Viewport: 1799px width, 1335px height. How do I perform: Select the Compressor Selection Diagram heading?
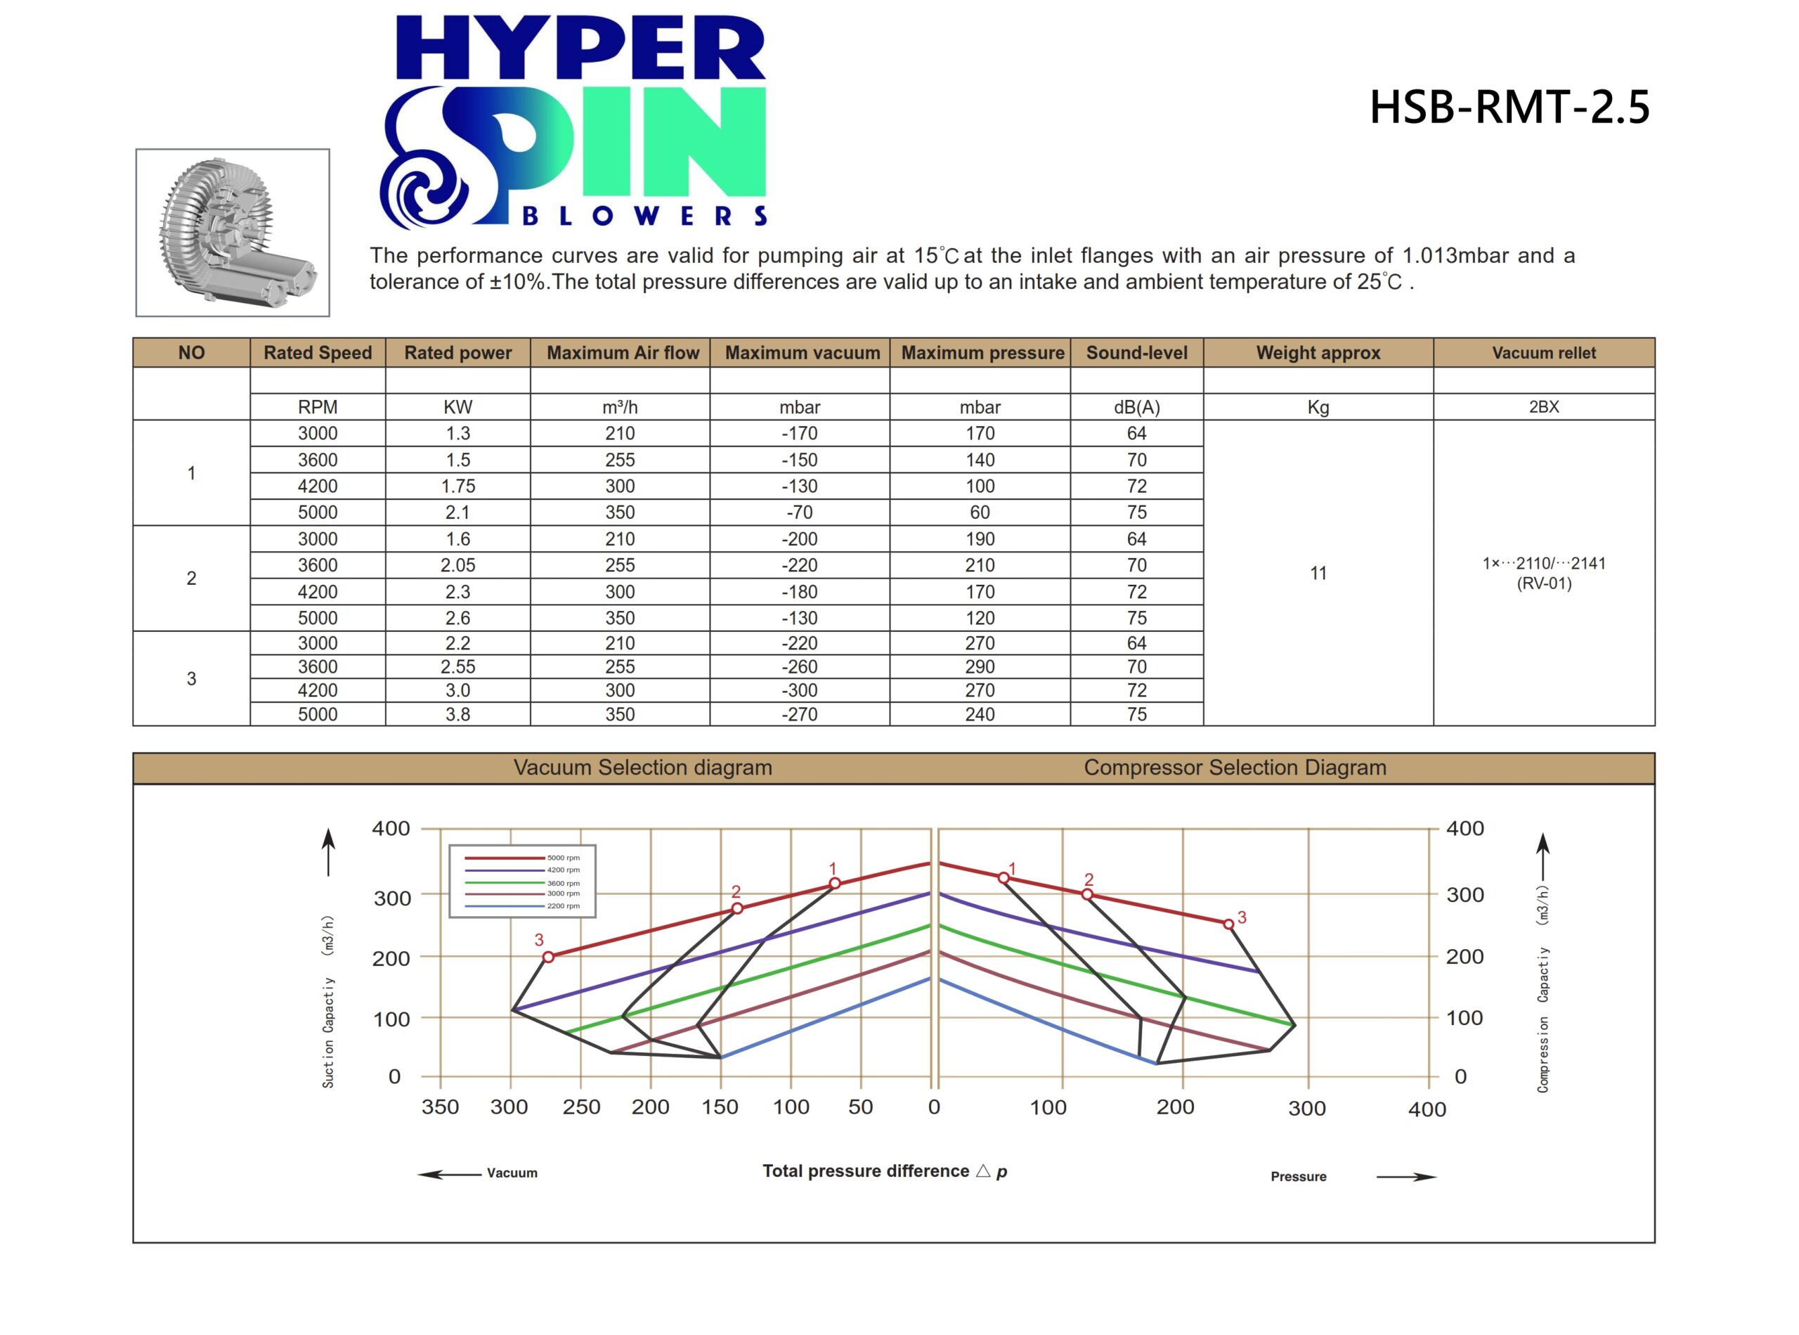pos(1234,767)
